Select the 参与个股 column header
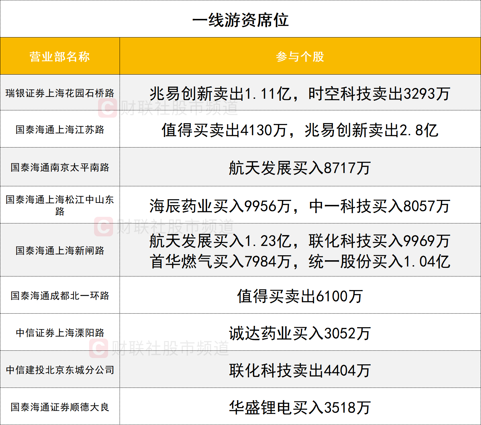Viewport: 481px width, 425px height. point(300,56)
